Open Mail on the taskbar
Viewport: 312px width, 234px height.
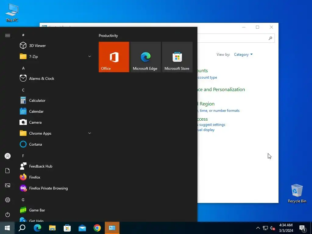[82, 228]
